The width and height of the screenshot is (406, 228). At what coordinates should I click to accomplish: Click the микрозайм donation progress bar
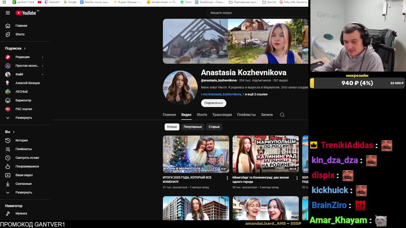tap(357, 83)
